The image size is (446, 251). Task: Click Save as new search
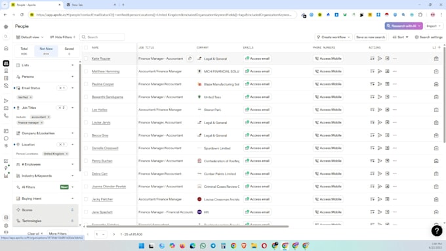pyautogui.click(x=371, y=37)
